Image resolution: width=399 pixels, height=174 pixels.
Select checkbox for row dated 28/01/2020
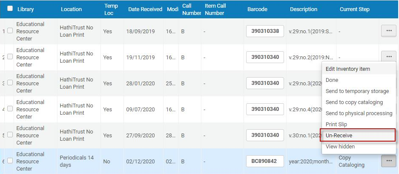10,83
